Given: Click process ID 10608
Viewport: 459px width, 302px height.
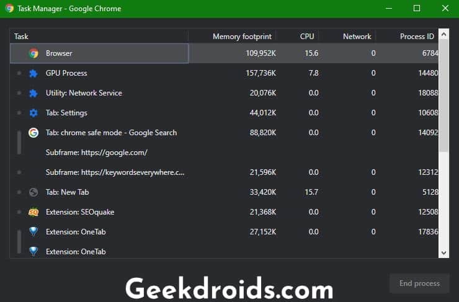Looking at the screenshot, I should 428,113.
